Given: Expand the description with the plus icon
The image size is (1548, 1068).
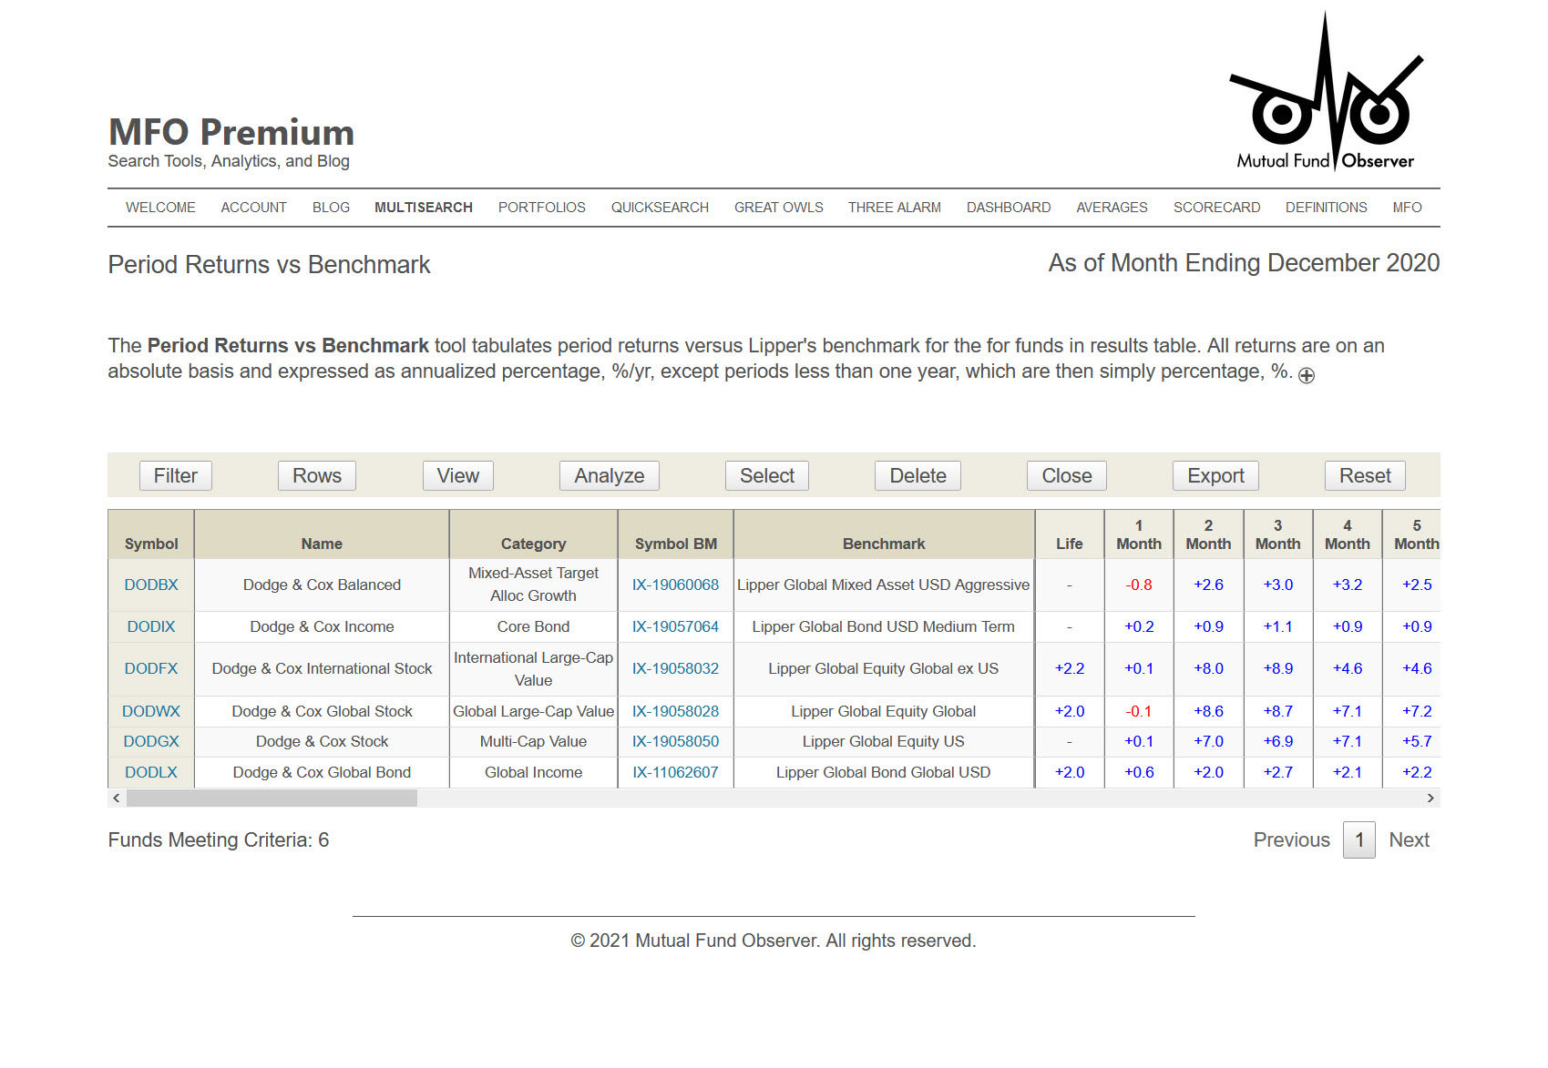Looking at the screenshot, I should 1307,375.
